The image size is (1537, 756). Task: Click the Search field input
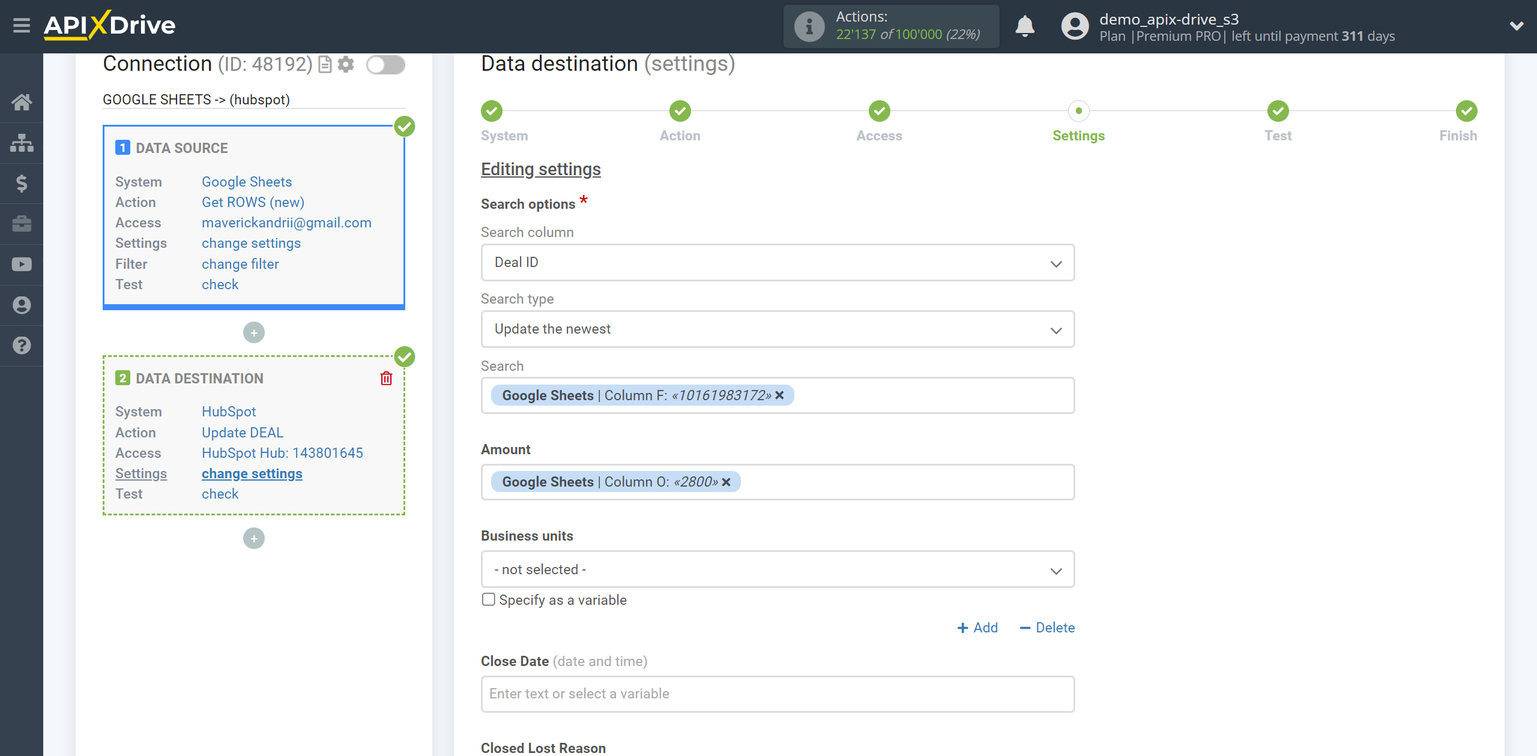[x=778, y=395]
